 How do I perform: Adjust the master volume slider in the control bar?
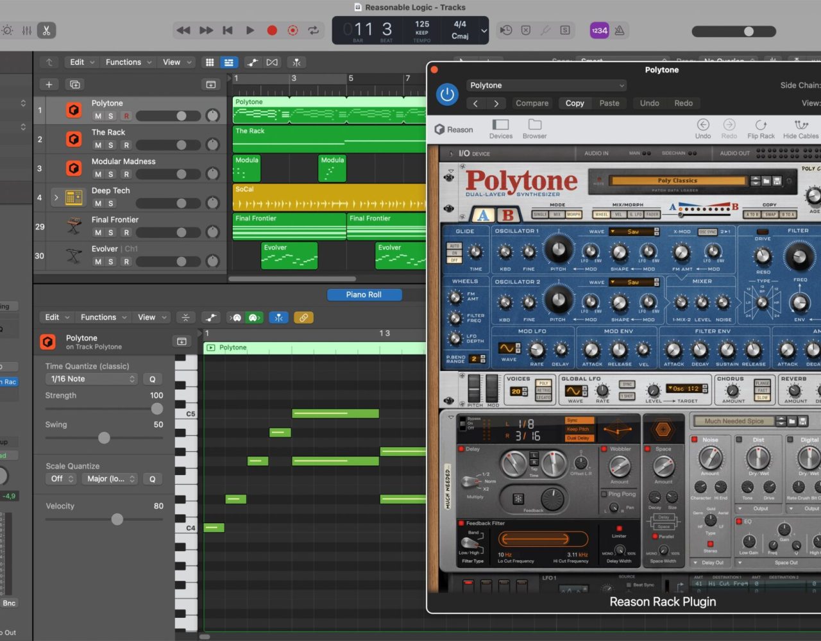(x=734, y=31)
